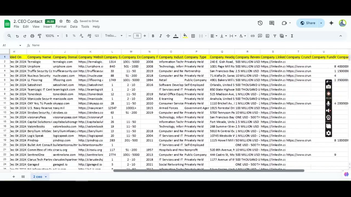Open comments panel icon

click(272, 23)
